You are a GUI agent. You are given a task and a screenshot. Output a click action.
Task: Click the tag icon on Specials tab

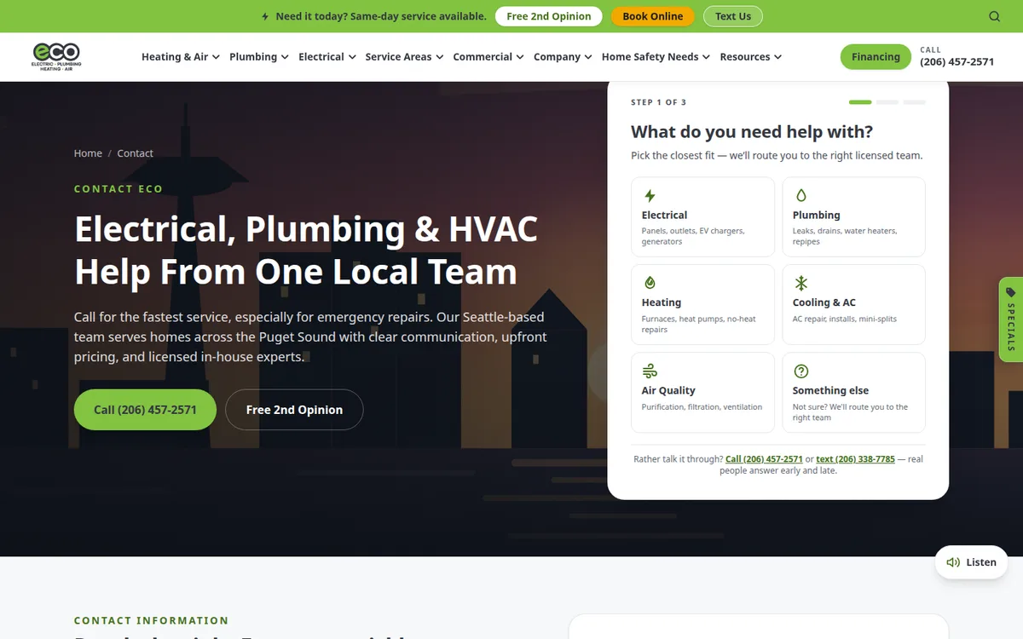tap(1011, 292)
